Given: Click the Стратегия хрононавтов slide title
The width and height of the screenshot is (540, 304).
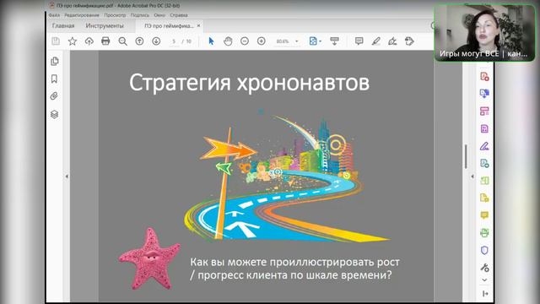Looking at the screenshot, I should (x=249, y=83).
